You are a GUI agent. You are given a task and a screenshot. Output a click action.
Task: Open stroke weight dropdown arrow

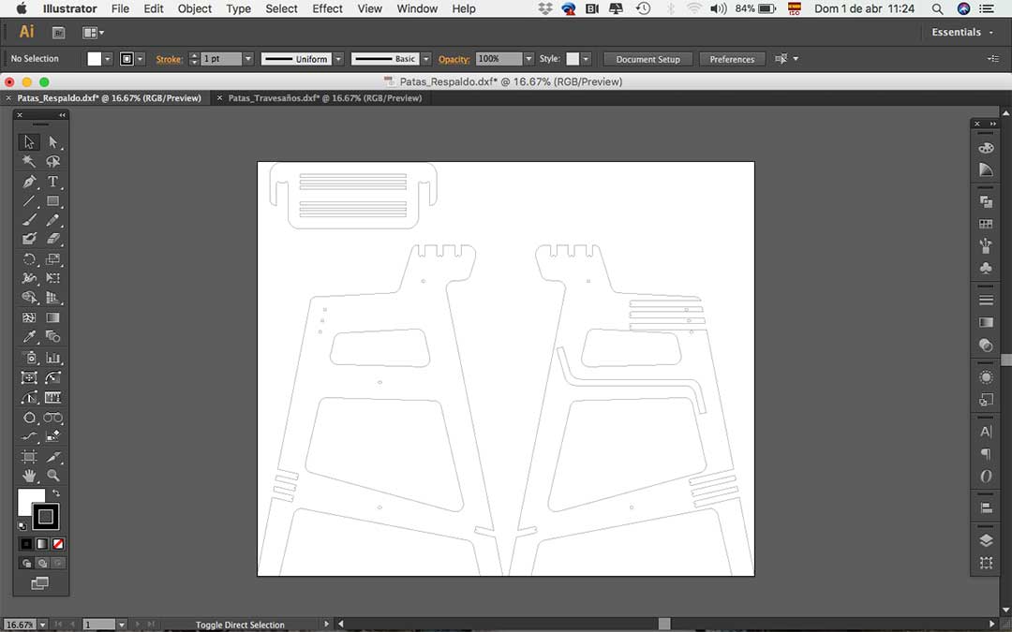click(x=247, y=59)
